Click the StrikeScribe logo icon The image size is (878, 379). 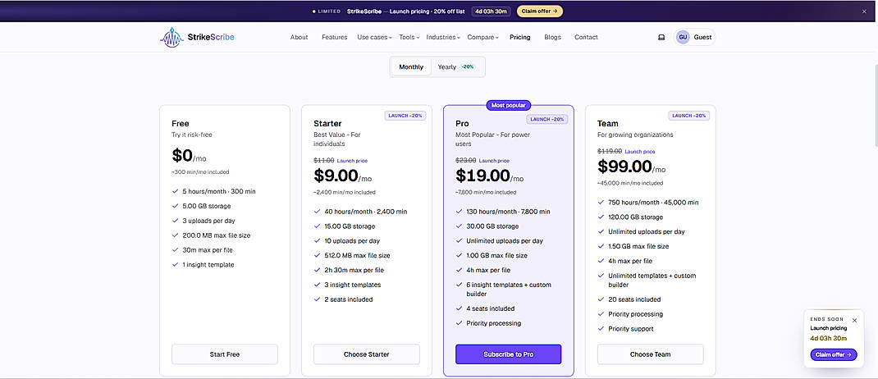[171, 38]
